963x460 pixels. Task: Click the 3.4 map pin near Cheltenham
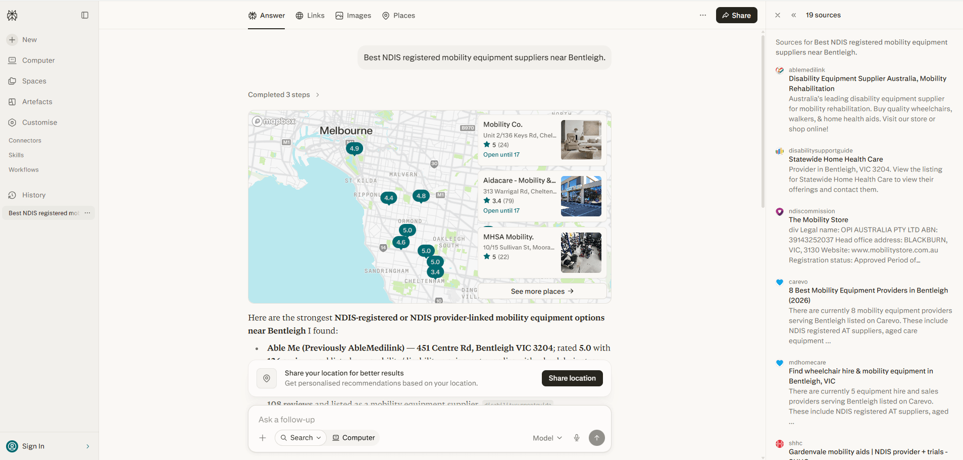click(x=435, y=272)
